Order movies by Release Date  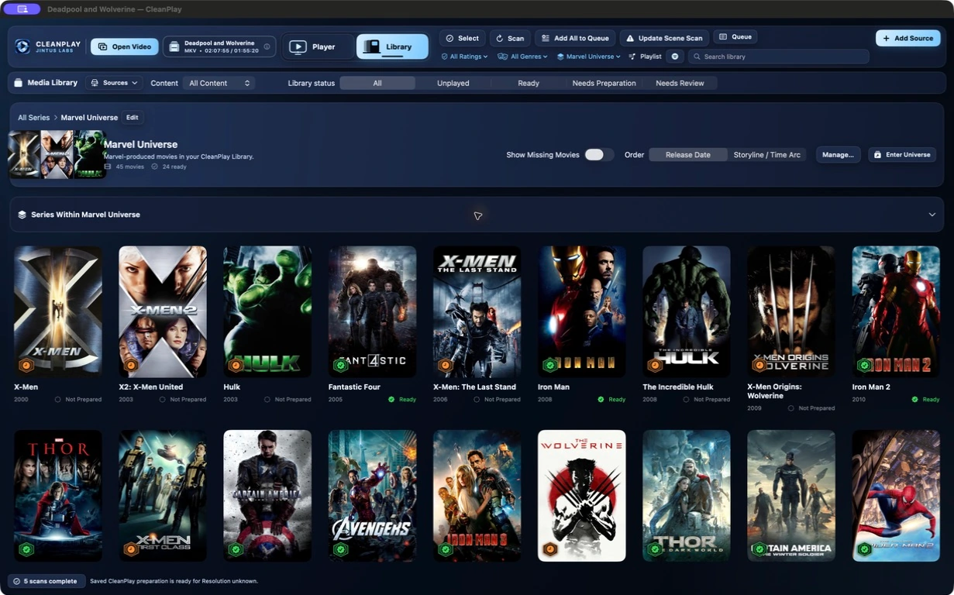(x=687, y=155)
